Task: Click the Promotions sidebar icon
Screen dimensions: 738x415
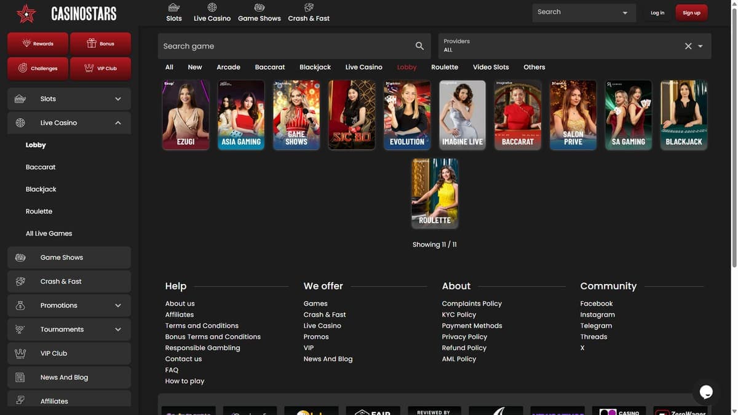Action: [20, 306]
